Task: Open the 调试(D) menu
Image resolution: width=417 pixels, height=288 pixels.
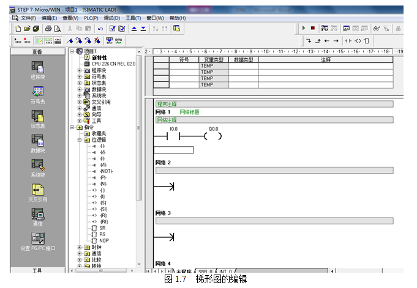Action: click(x=111, y=18)
